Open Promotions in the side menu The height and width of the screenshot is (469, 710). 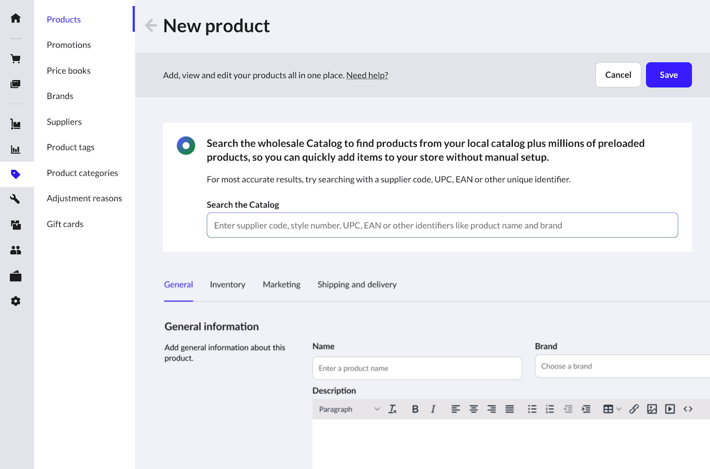tap(69, 45)
